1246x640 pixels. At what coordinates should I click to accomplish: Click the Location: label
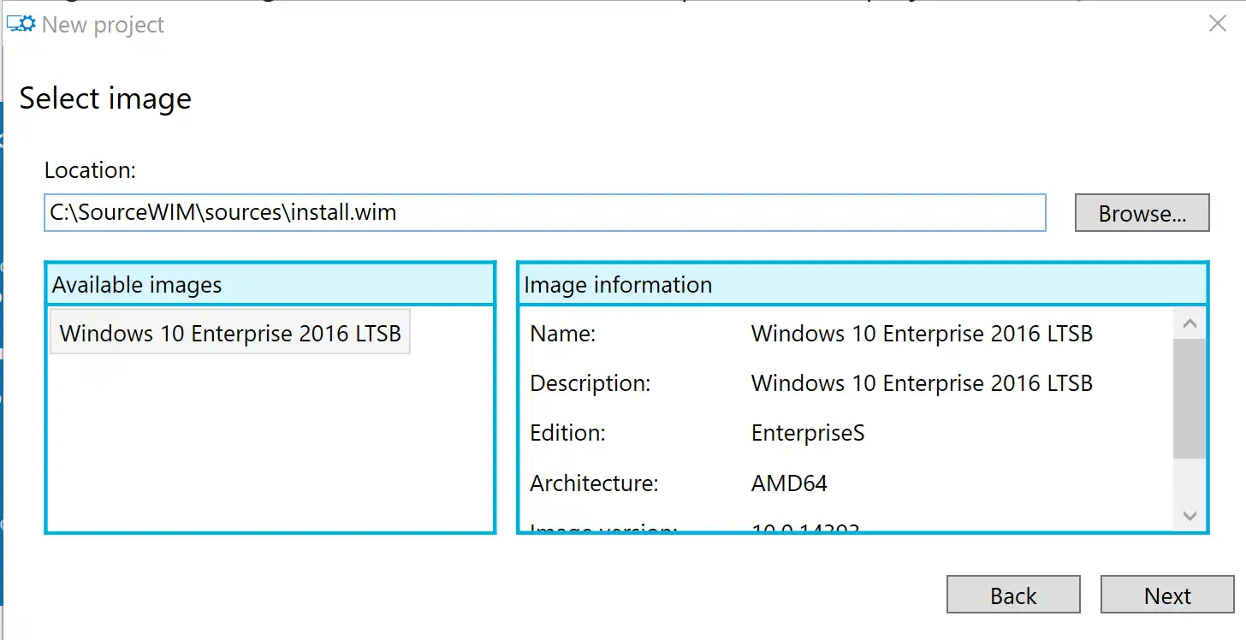click(x=90, y=169)
